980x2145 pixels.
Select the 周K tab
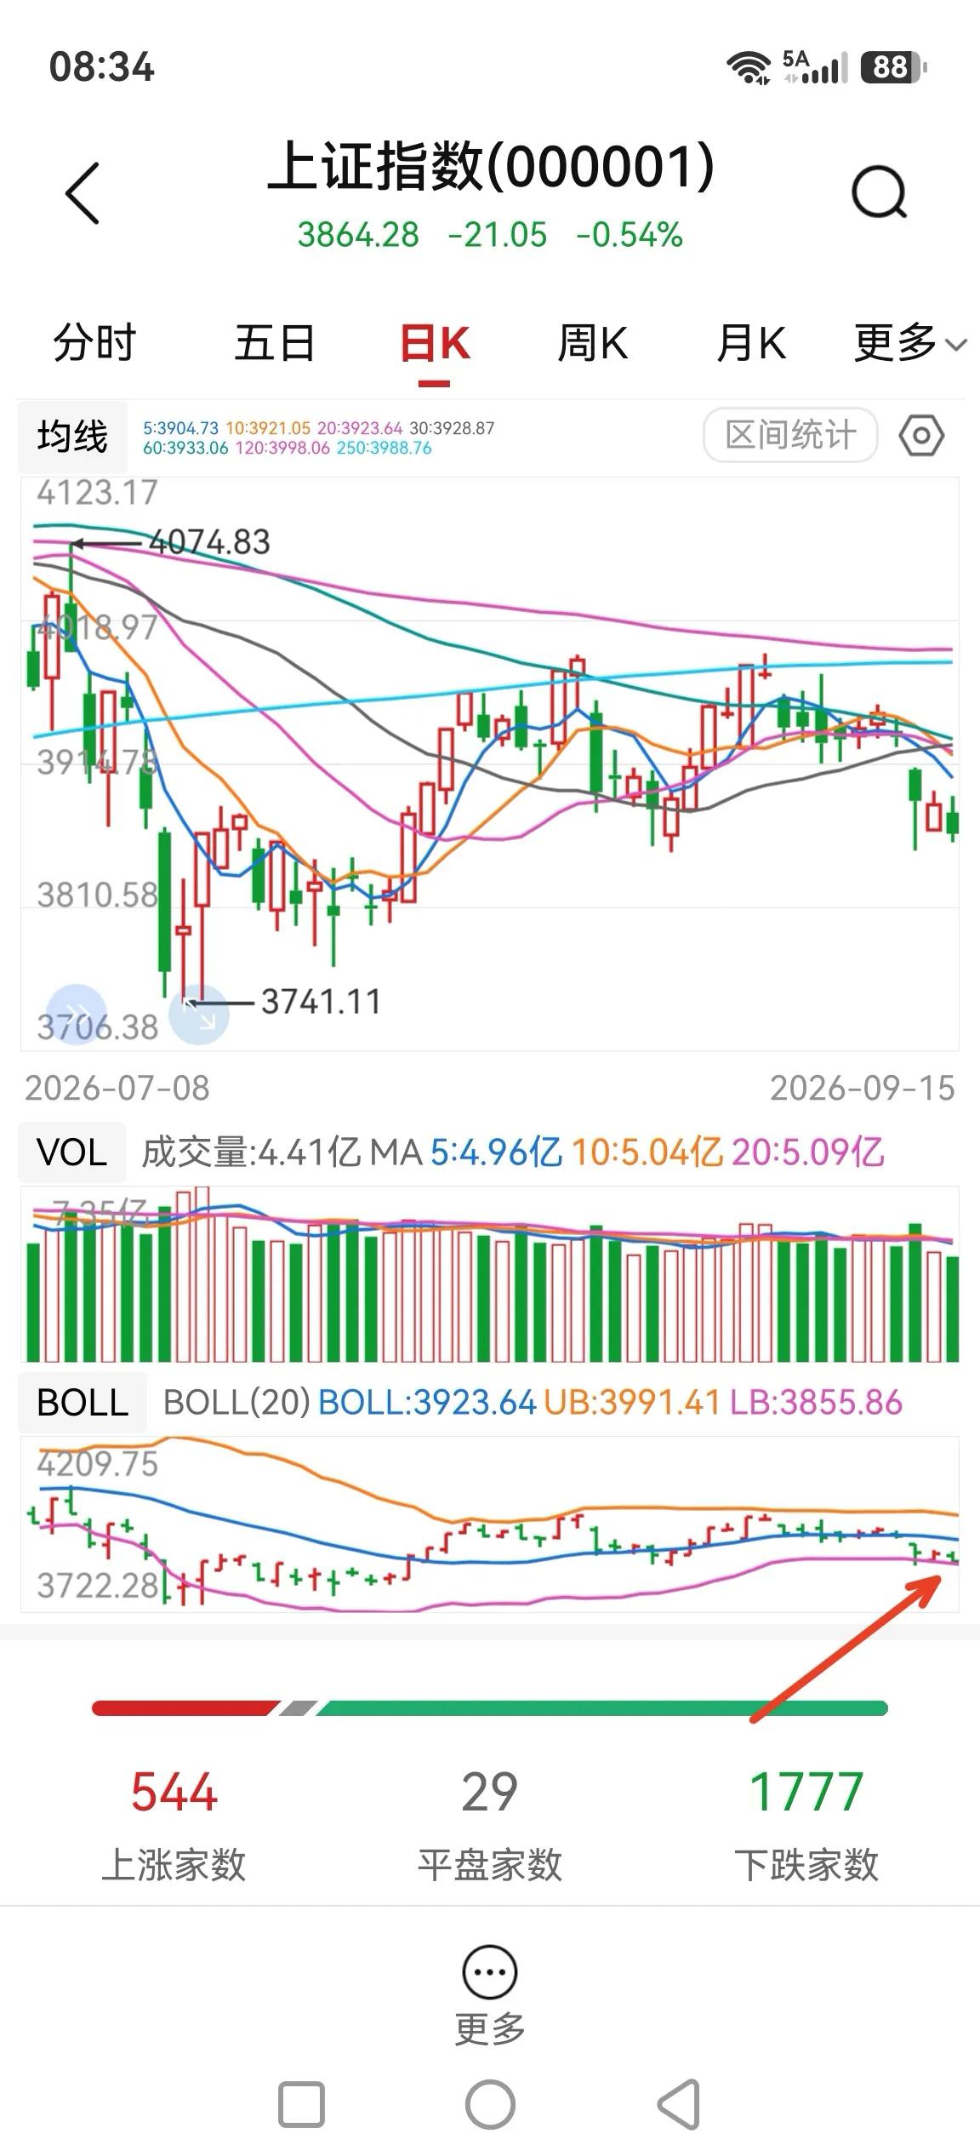[x=593, y=343]
